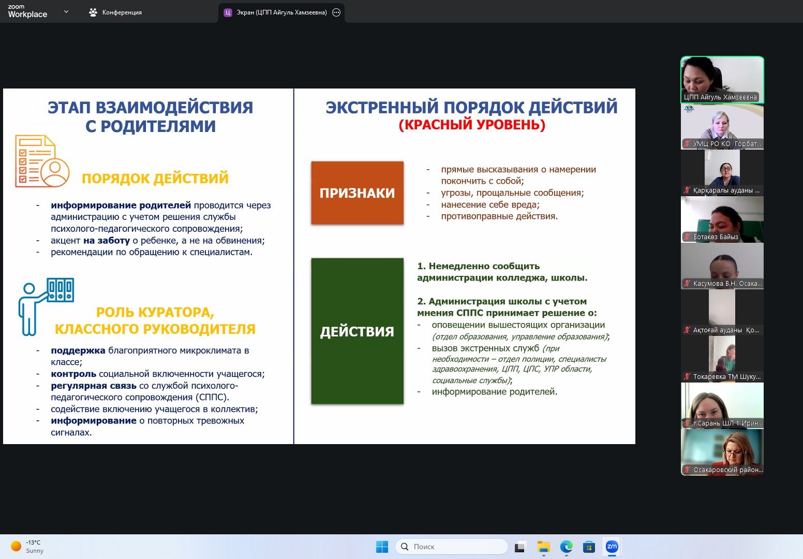Screen dimensions: 803x559
Task: Open the ellipsis options on Экран tab
Action: 336,12
